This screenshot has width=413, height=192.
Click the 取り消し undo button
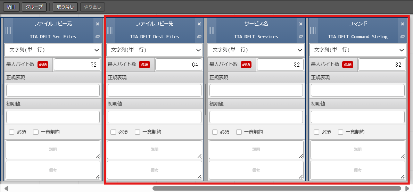coord(65,7)
